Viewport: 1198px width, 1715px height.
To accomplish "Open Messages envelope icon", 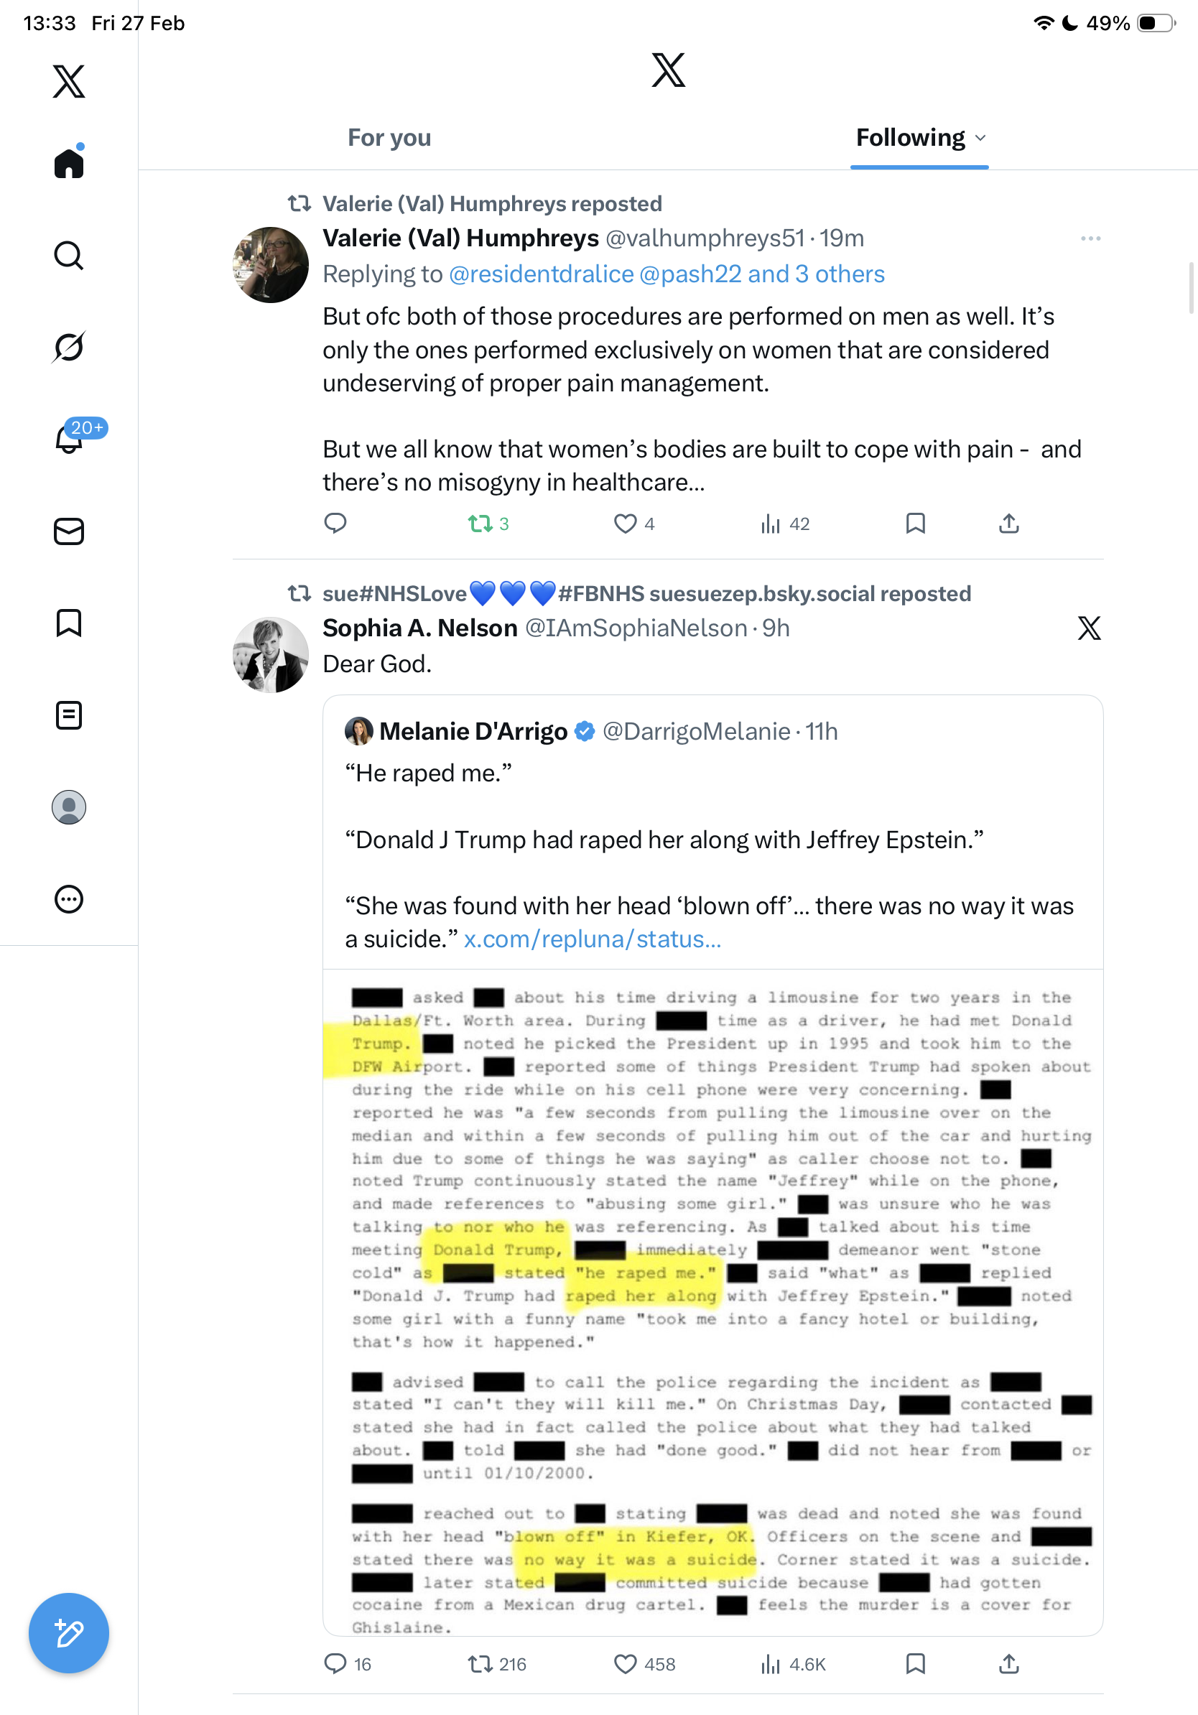I will pos(69,531).
